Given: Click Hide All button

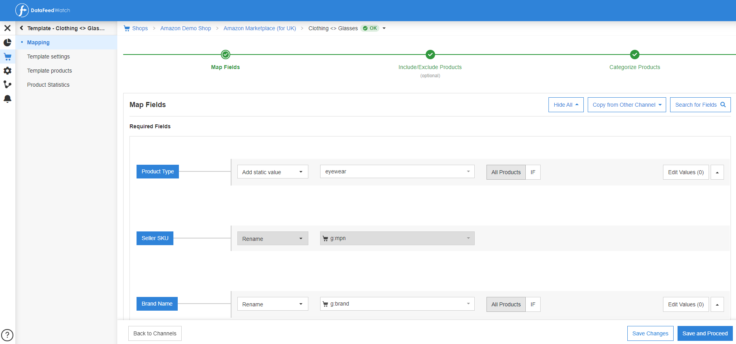Looking at the screenshot, I should click(x=566, y=105).
